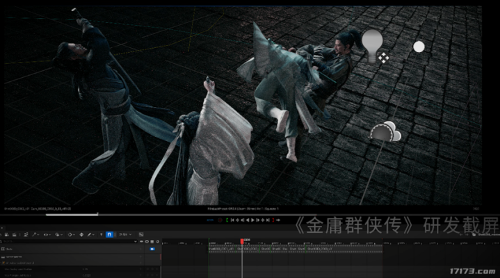The width and height of the screenshot is (500, 278).
Task: Select the white sphere actor in viewport
Action: 419,47
